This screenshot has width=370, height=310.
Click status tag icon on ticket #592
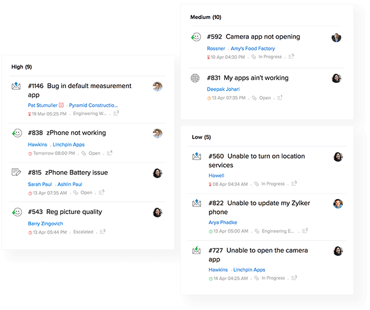pyautogui.click(x=254, y=57)
